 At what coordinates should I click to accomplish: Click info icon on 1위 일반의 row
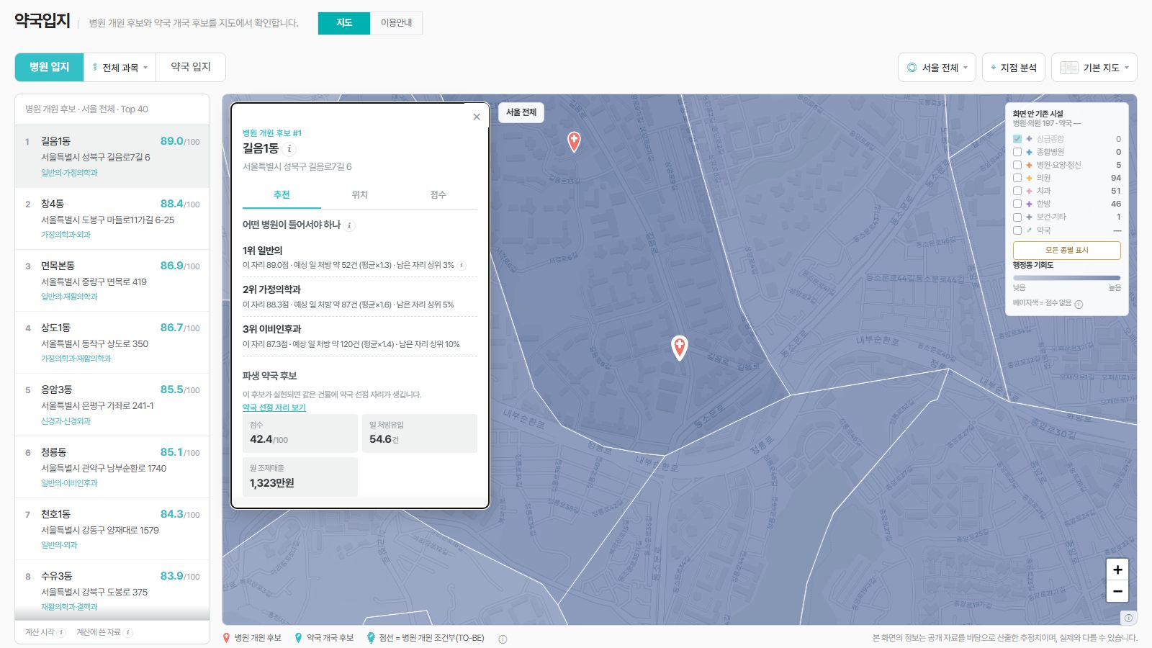pyautogui.click(x=462, y=265)
